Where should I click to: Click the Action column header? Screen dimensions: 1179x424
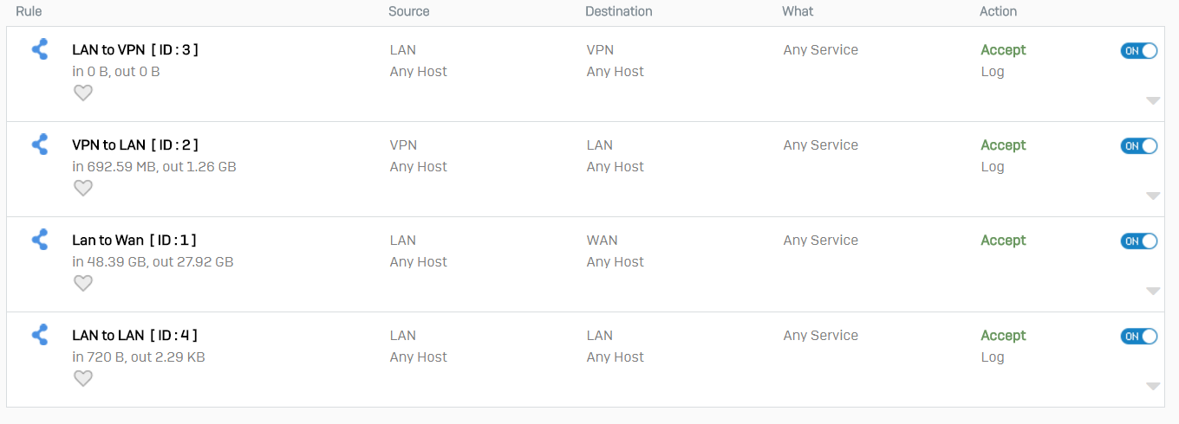(998, 11)
